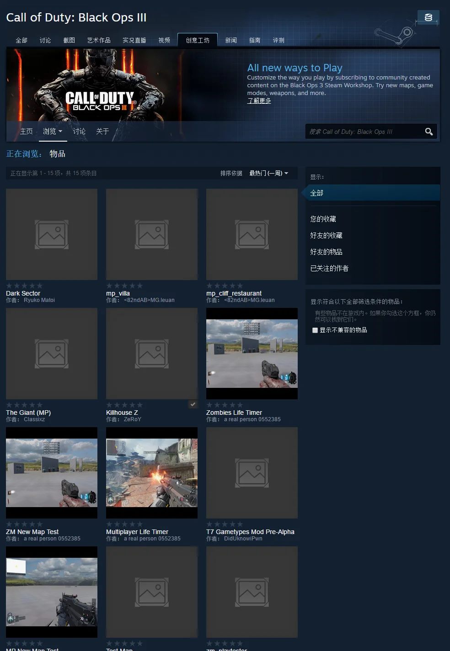Click Zombies Life Timer star rating
450x651 pixels.
225,405
